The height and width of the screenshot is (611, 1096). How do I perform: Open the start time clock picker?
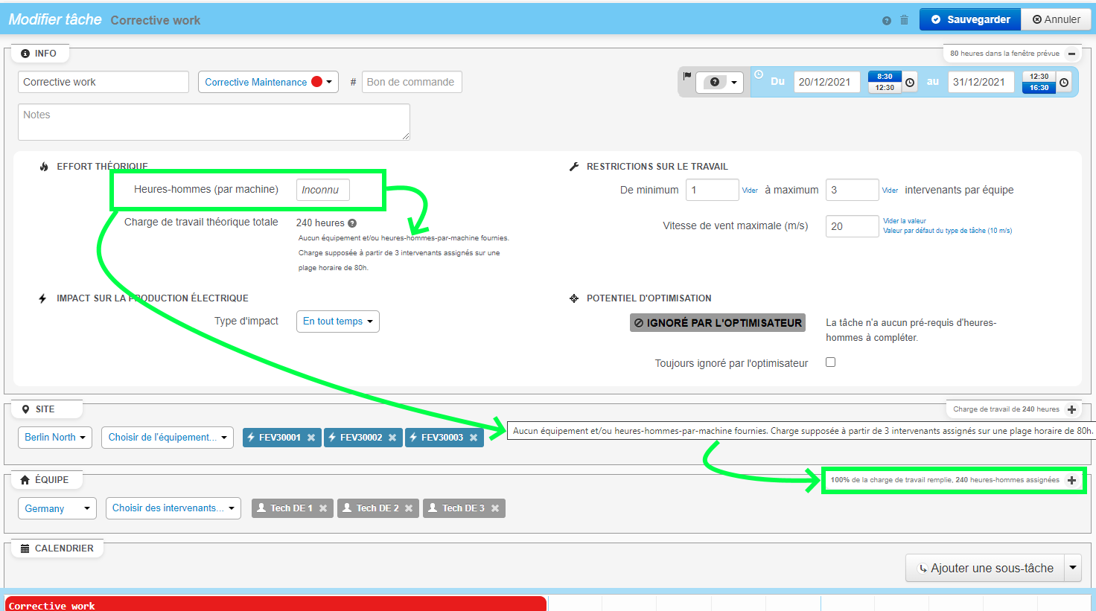pyautogui.click(x=910, y=83)
